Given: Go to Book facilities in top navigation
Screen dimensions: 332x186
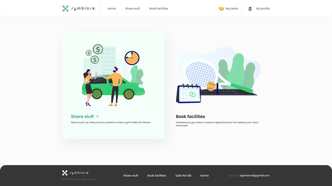Looking at the screenshot, I should click(159, 9).
